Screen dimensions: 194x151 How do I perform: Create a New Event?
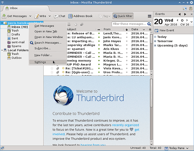coord(164,30)
